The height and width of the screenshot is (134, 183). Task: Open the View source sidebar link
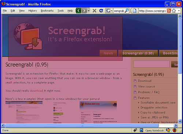(146, 86)
